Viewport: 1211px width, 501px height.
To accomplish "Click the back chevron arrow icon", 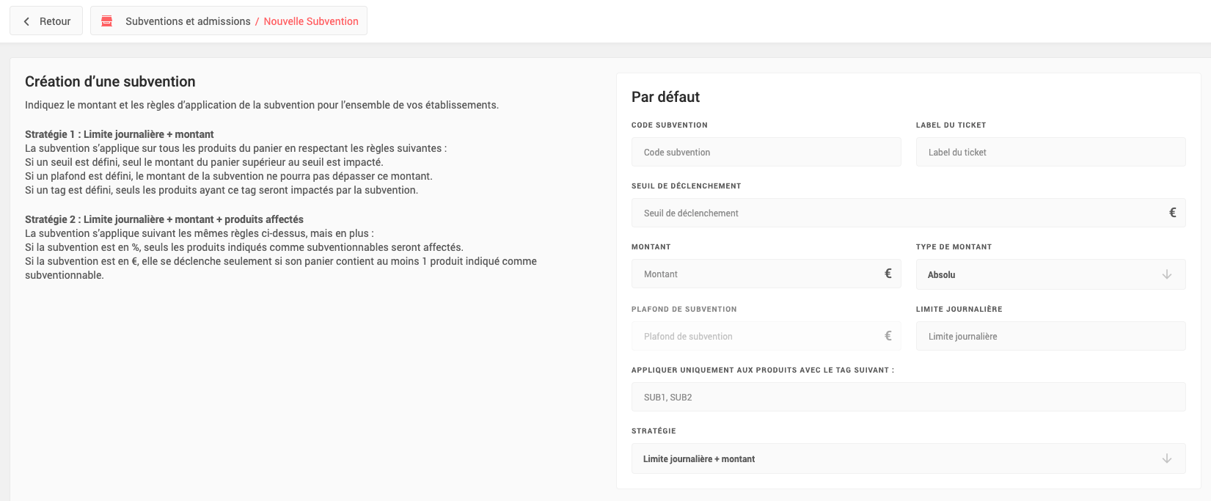I will [x=26, y=21].
